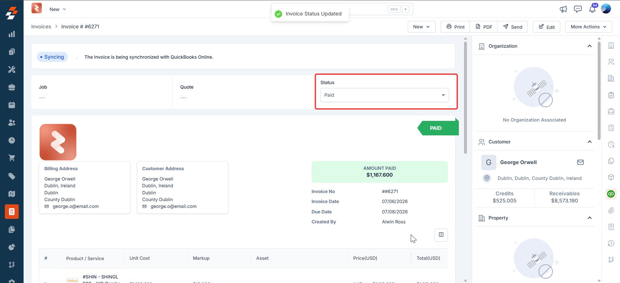The width and height of the screenshot is (620, 283).
Task: Click the buildings icon in right rail
Action: click(x=611, y=78)
